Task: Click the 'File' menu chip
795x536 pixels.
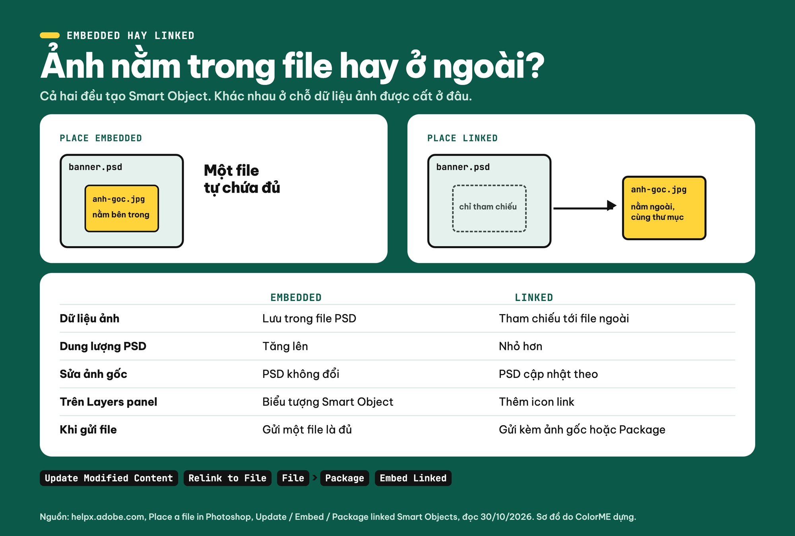Action: point(293,478)
